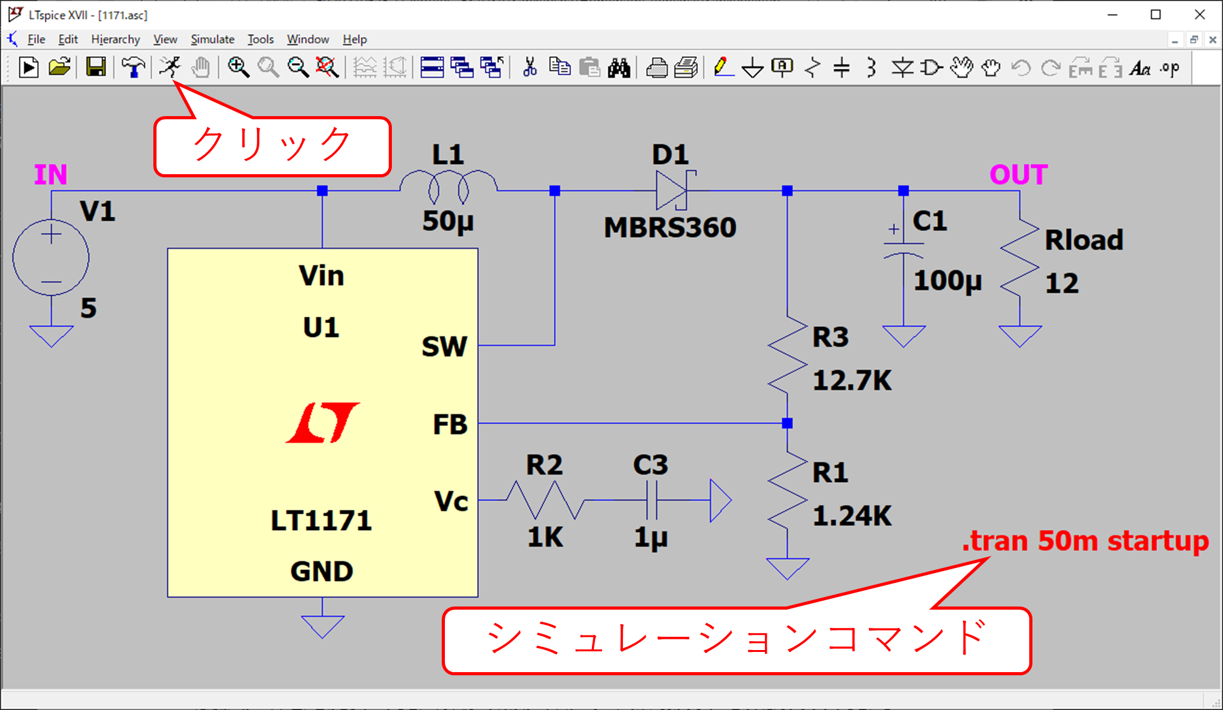Zoom in with the plus magnifier

238,67
